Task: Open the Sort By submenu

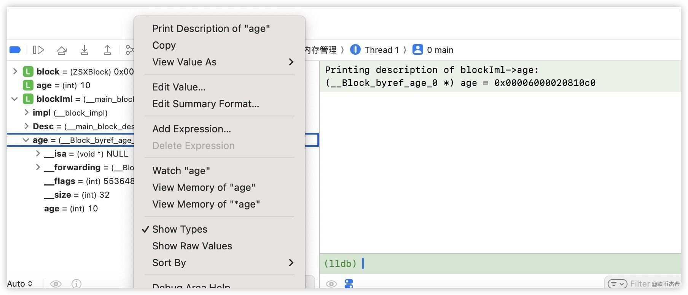Action: pyautogui.click(x=223, y=263)
